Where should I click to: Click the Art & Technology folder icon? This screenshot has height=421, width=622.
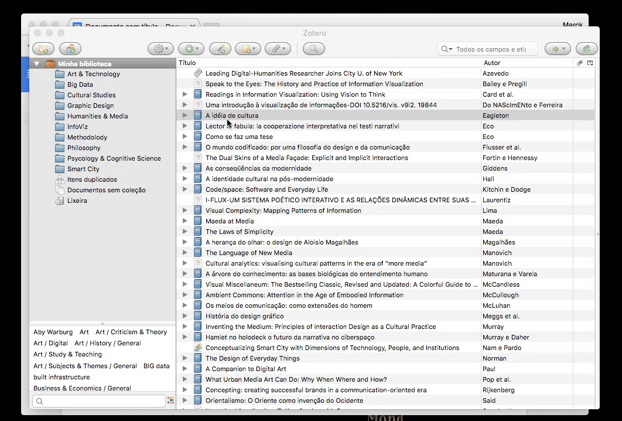pyautogui.click(x=60, y=74)
